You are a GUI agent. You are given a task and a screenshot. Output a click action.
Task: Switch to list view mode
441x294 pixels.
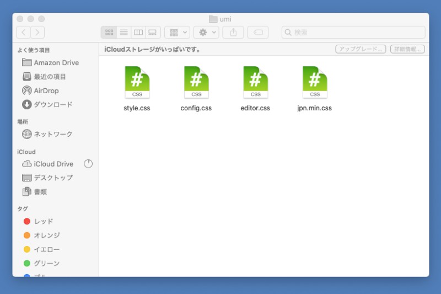point(123,33)
